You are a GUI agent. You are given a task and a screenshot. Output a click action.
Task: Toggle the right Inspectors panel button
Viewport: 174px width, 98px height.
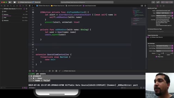pyautogui.click(x=171, y=2)
